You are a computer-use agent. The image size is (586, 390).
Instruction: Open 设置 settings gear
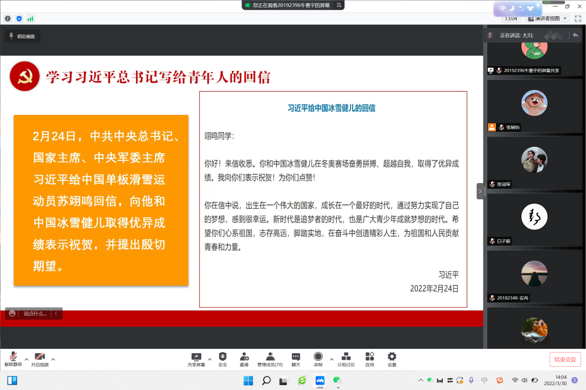point(392,360)
